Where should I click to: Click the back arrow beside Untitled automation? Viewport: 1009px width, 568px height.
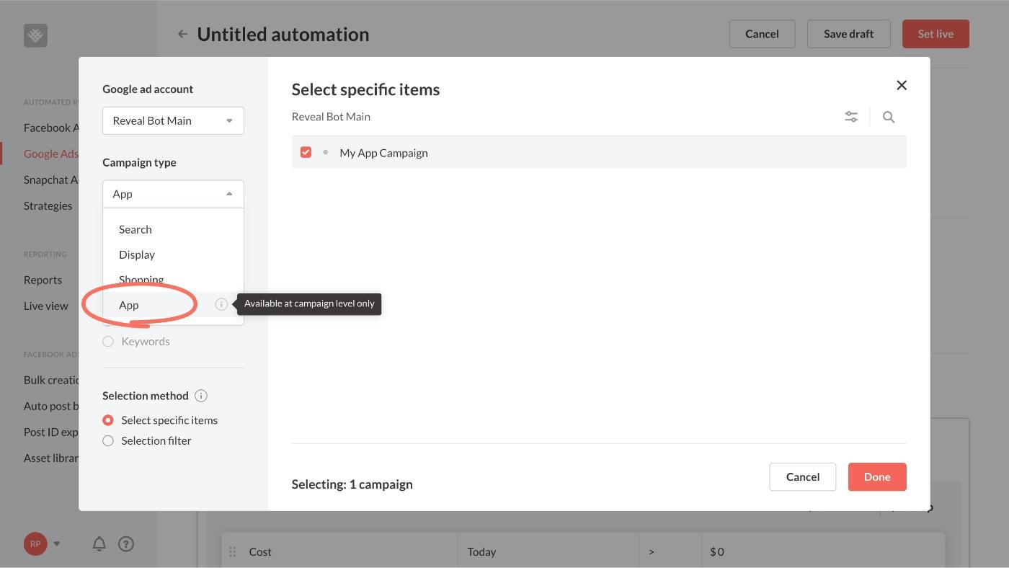click(182, 34)
